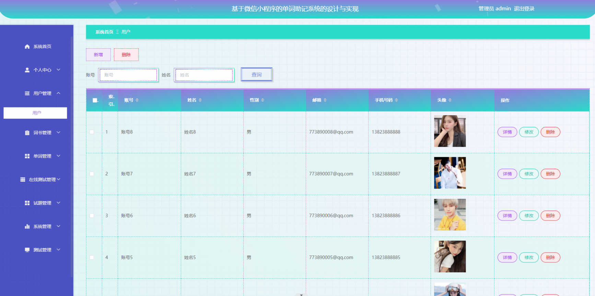Image resolution: width=595 pixels, height=296 pixels.
Task: Expand the 测试管理 menu chevron
Action: click(x=58, y=250)
